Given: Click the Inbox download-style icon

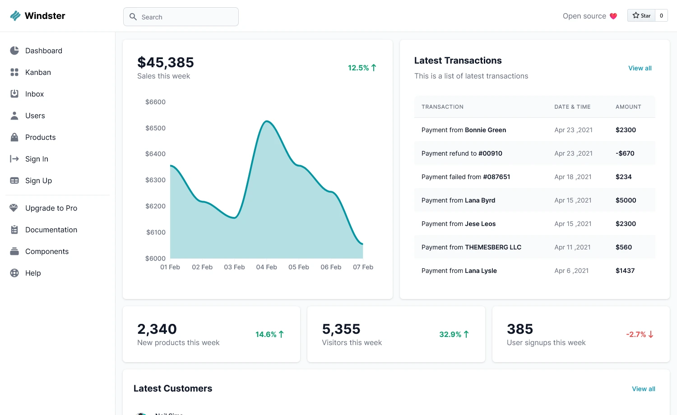Looking at the screenshot, I should [14, 94].
